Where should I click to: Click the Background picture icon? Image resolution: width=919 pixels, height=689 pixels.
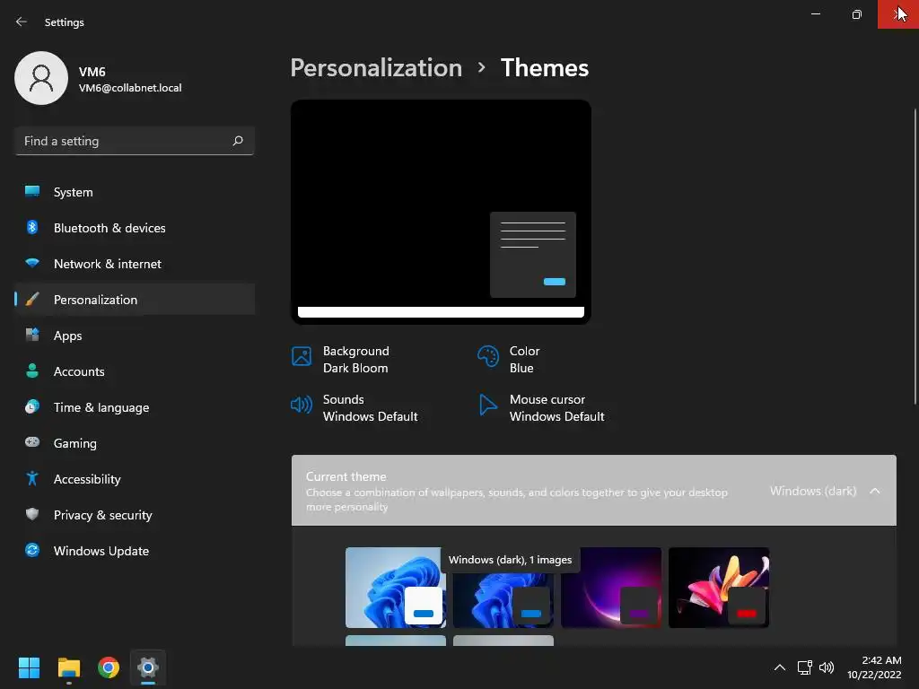coord(302,356)
